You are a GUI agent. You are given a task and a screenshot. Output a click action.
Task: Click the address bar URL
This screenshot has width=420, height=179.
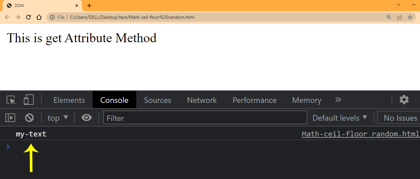click(x=132, y=17)
